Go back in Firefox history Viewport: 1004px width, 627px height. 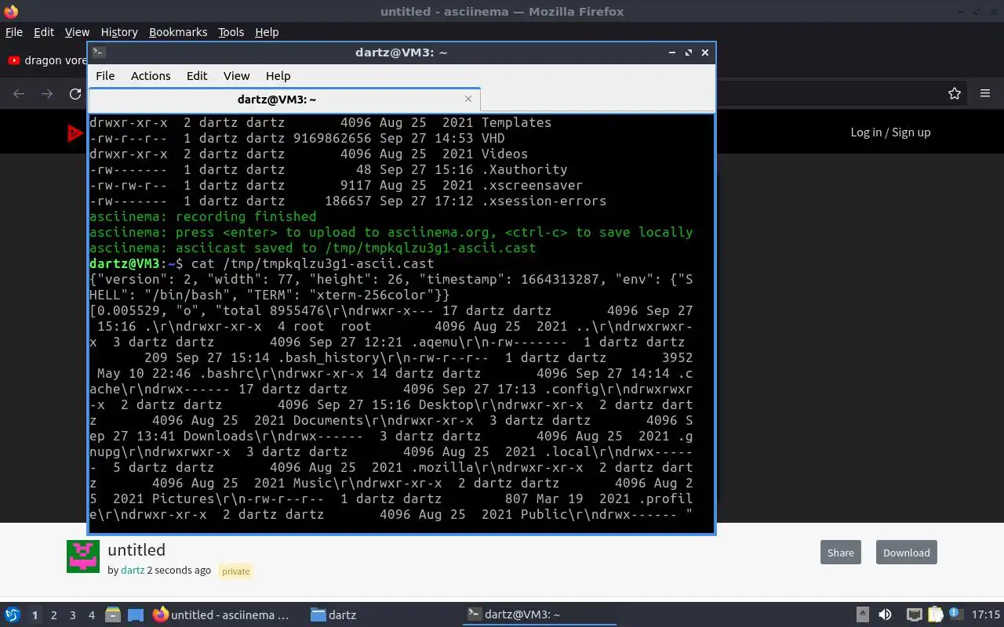(19, 93)
